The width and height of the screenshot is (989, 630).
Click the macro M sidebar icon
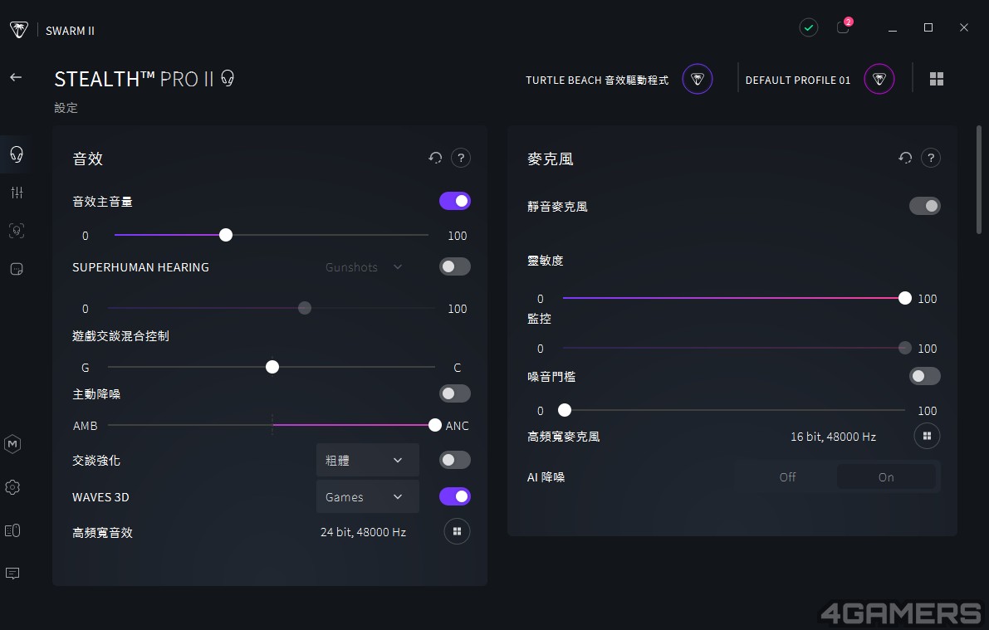(x=12, y=444)
